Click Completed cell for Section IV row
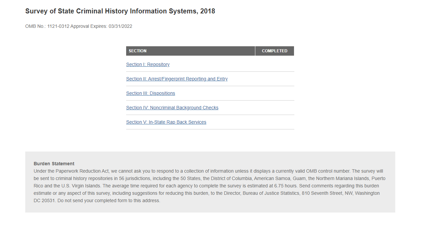The width and height of the screenshot is (440, 235). (274, 108)
